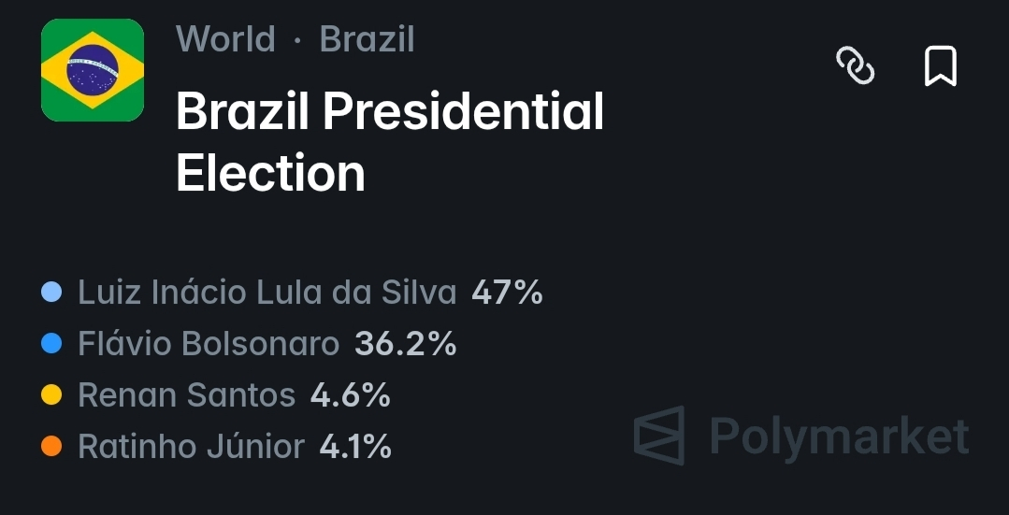Viewport: 1009px width, 515px height.
Task: Select candidate Ratinho Júnior
Action: [x=191, y=447]
